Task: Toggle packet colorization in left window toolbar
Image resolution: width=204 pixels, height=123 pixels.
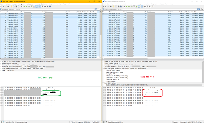Action: (40, 6)
